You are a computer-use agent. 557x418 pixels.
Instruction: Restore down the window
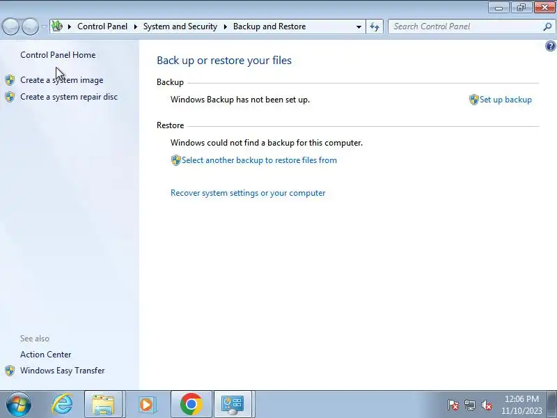521,8
